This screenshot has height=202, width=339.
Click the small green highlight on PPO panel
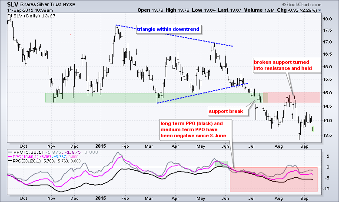[x=221, y=163]
